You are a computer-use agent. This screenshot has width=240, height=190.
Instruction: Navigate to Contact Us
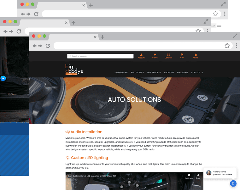[197, 73]
